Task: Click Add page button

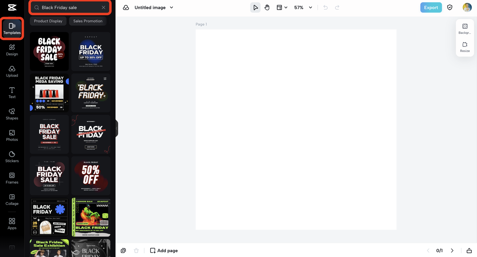Action: [x=164, y=251]
